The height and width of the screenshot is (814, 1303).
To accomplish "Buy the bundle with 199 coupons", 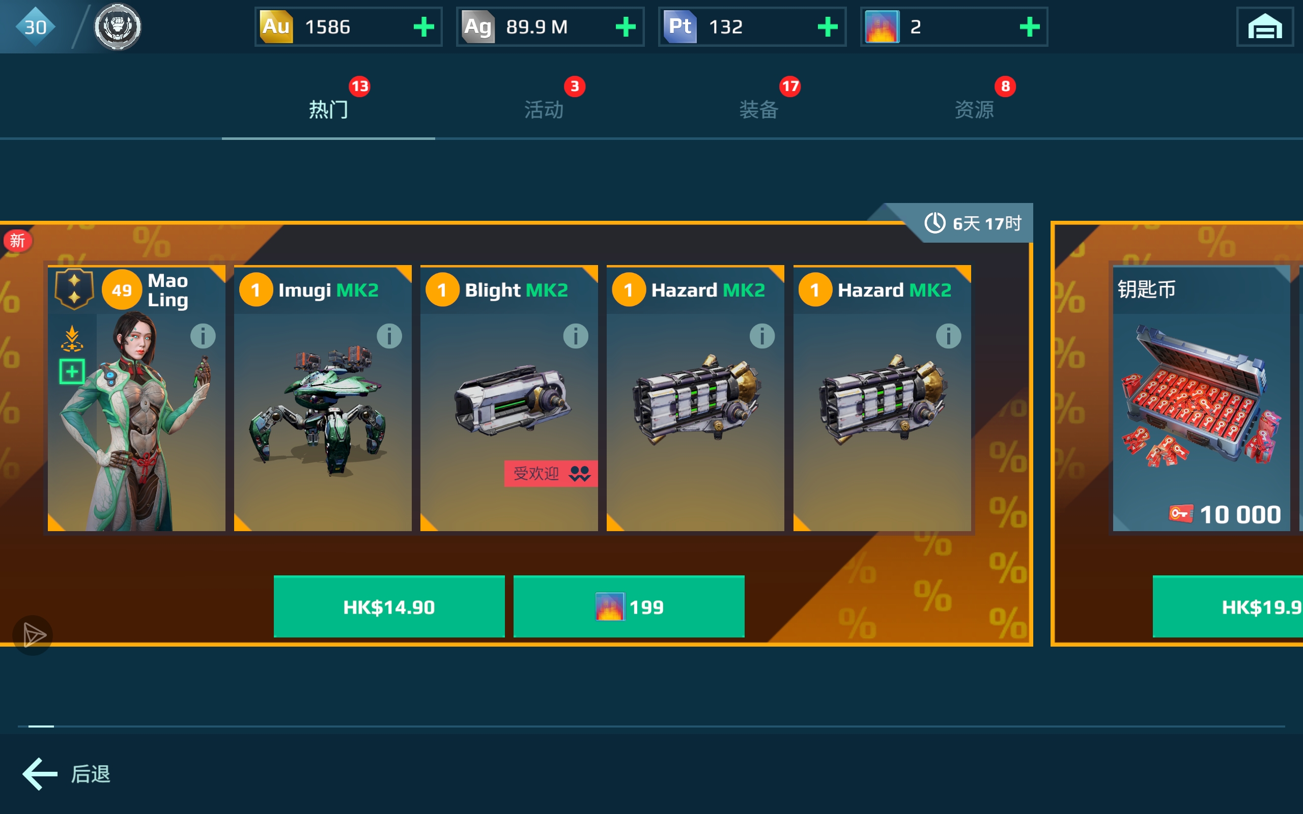I will (x=629, y=607).
